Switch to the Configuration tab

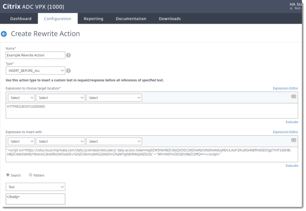click(58, 19)
